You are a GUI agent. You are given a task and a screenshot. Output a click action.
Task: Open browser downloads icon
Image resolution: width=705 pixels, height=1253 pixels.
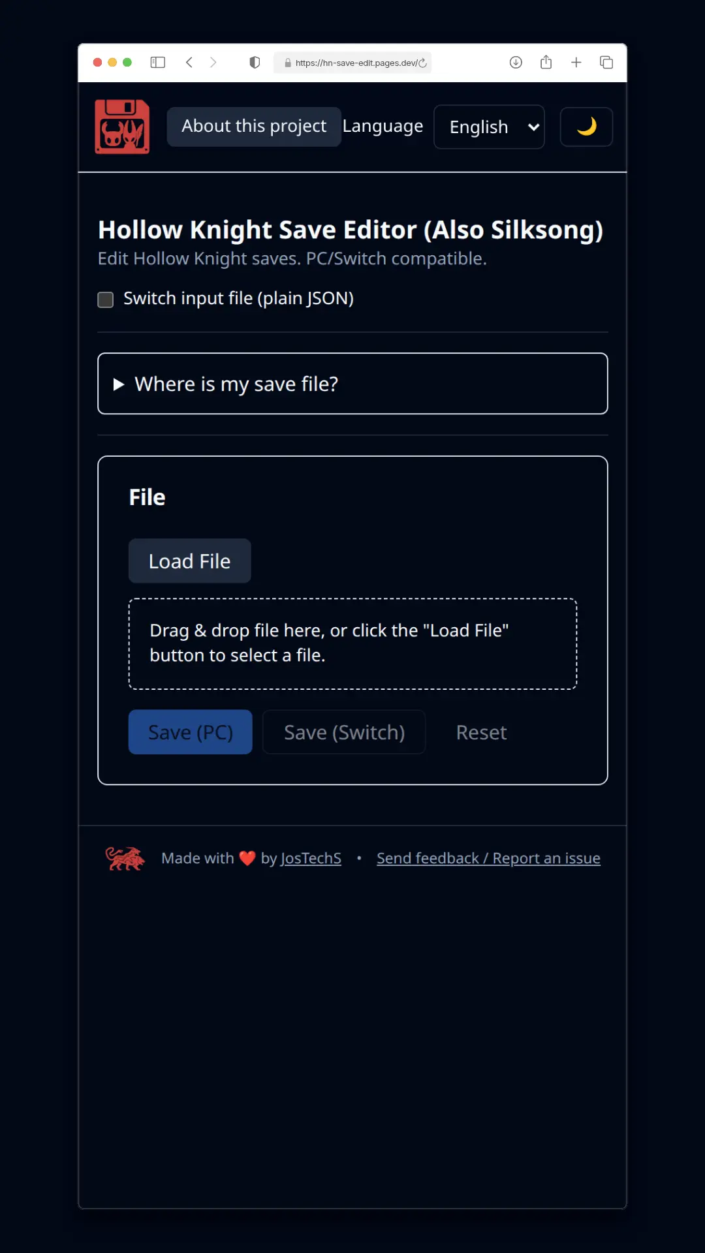pyautogui.click(x=516, y=63)
